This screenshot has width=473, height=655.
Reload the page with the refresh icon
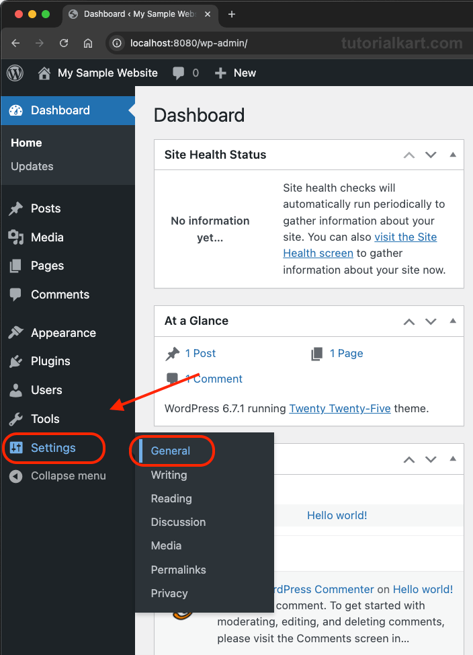64,43
